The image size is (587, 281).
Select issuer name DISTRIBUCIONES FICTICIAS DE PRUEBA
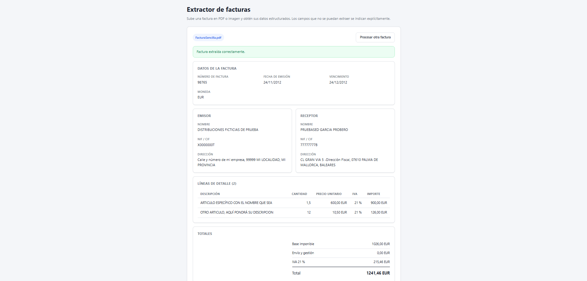228,130
